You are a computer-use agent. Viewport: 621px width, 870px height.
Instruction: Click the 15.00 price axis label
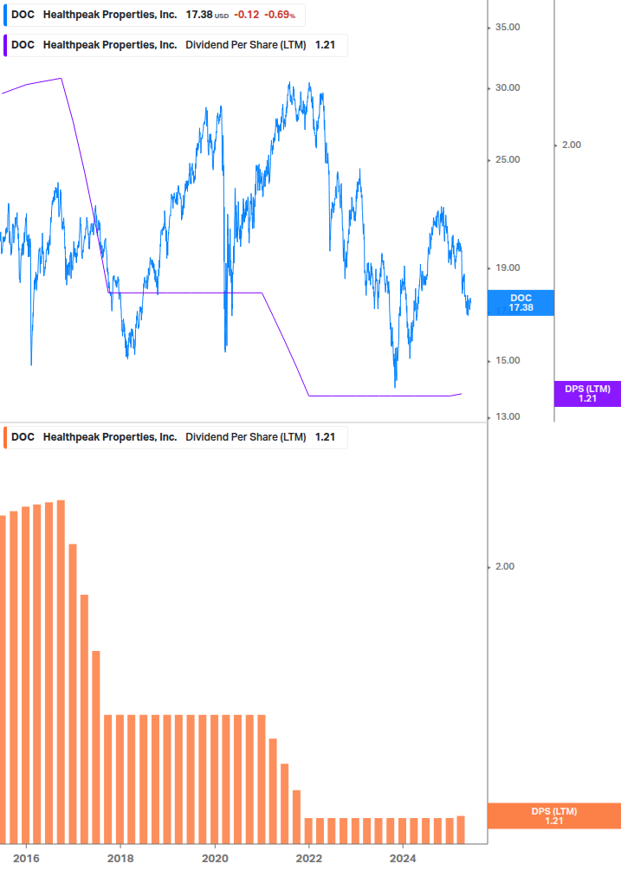(x=508, y=361)
